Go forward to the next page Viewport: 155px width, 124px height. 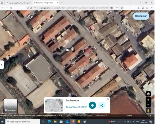tap(7, 8)
